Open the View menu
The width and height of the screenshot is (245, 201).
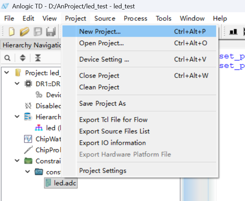coord(50,19)
